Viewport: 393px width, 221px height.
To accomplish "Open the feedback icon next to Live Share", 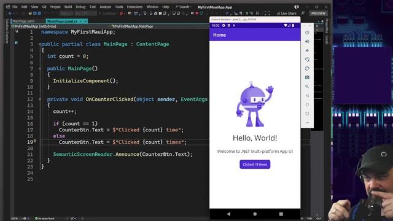I will tap(303, 13).
